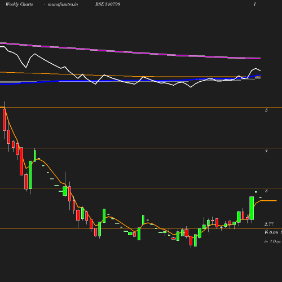Click the 'munafasutra.in' site label
The image size is (282, 282).
point(63,5)
